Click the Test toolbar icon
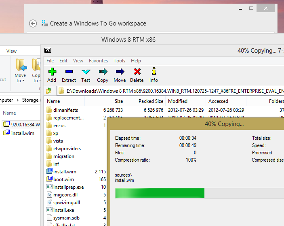The width and height of the screenshot is (284, 226). pos(86,72)
